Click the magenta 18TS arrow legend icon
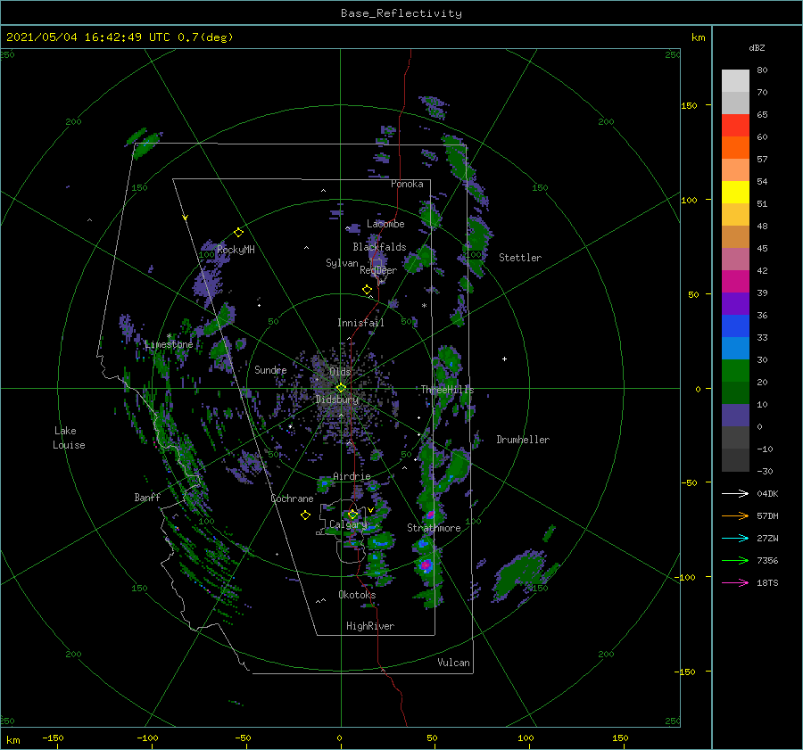803x750 pixels. tap(735, 582)
